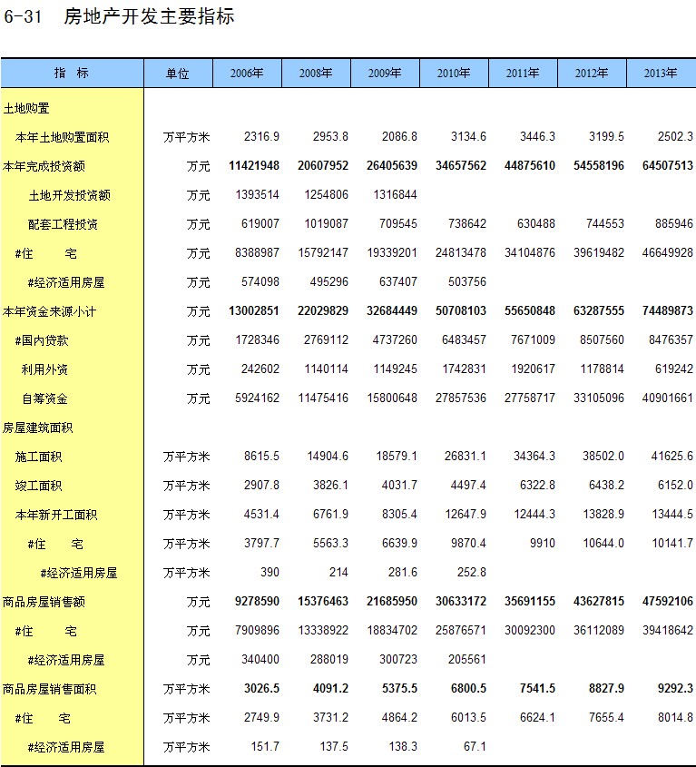Select the 本年资金来源小计 row label

(x=49, y=311)
